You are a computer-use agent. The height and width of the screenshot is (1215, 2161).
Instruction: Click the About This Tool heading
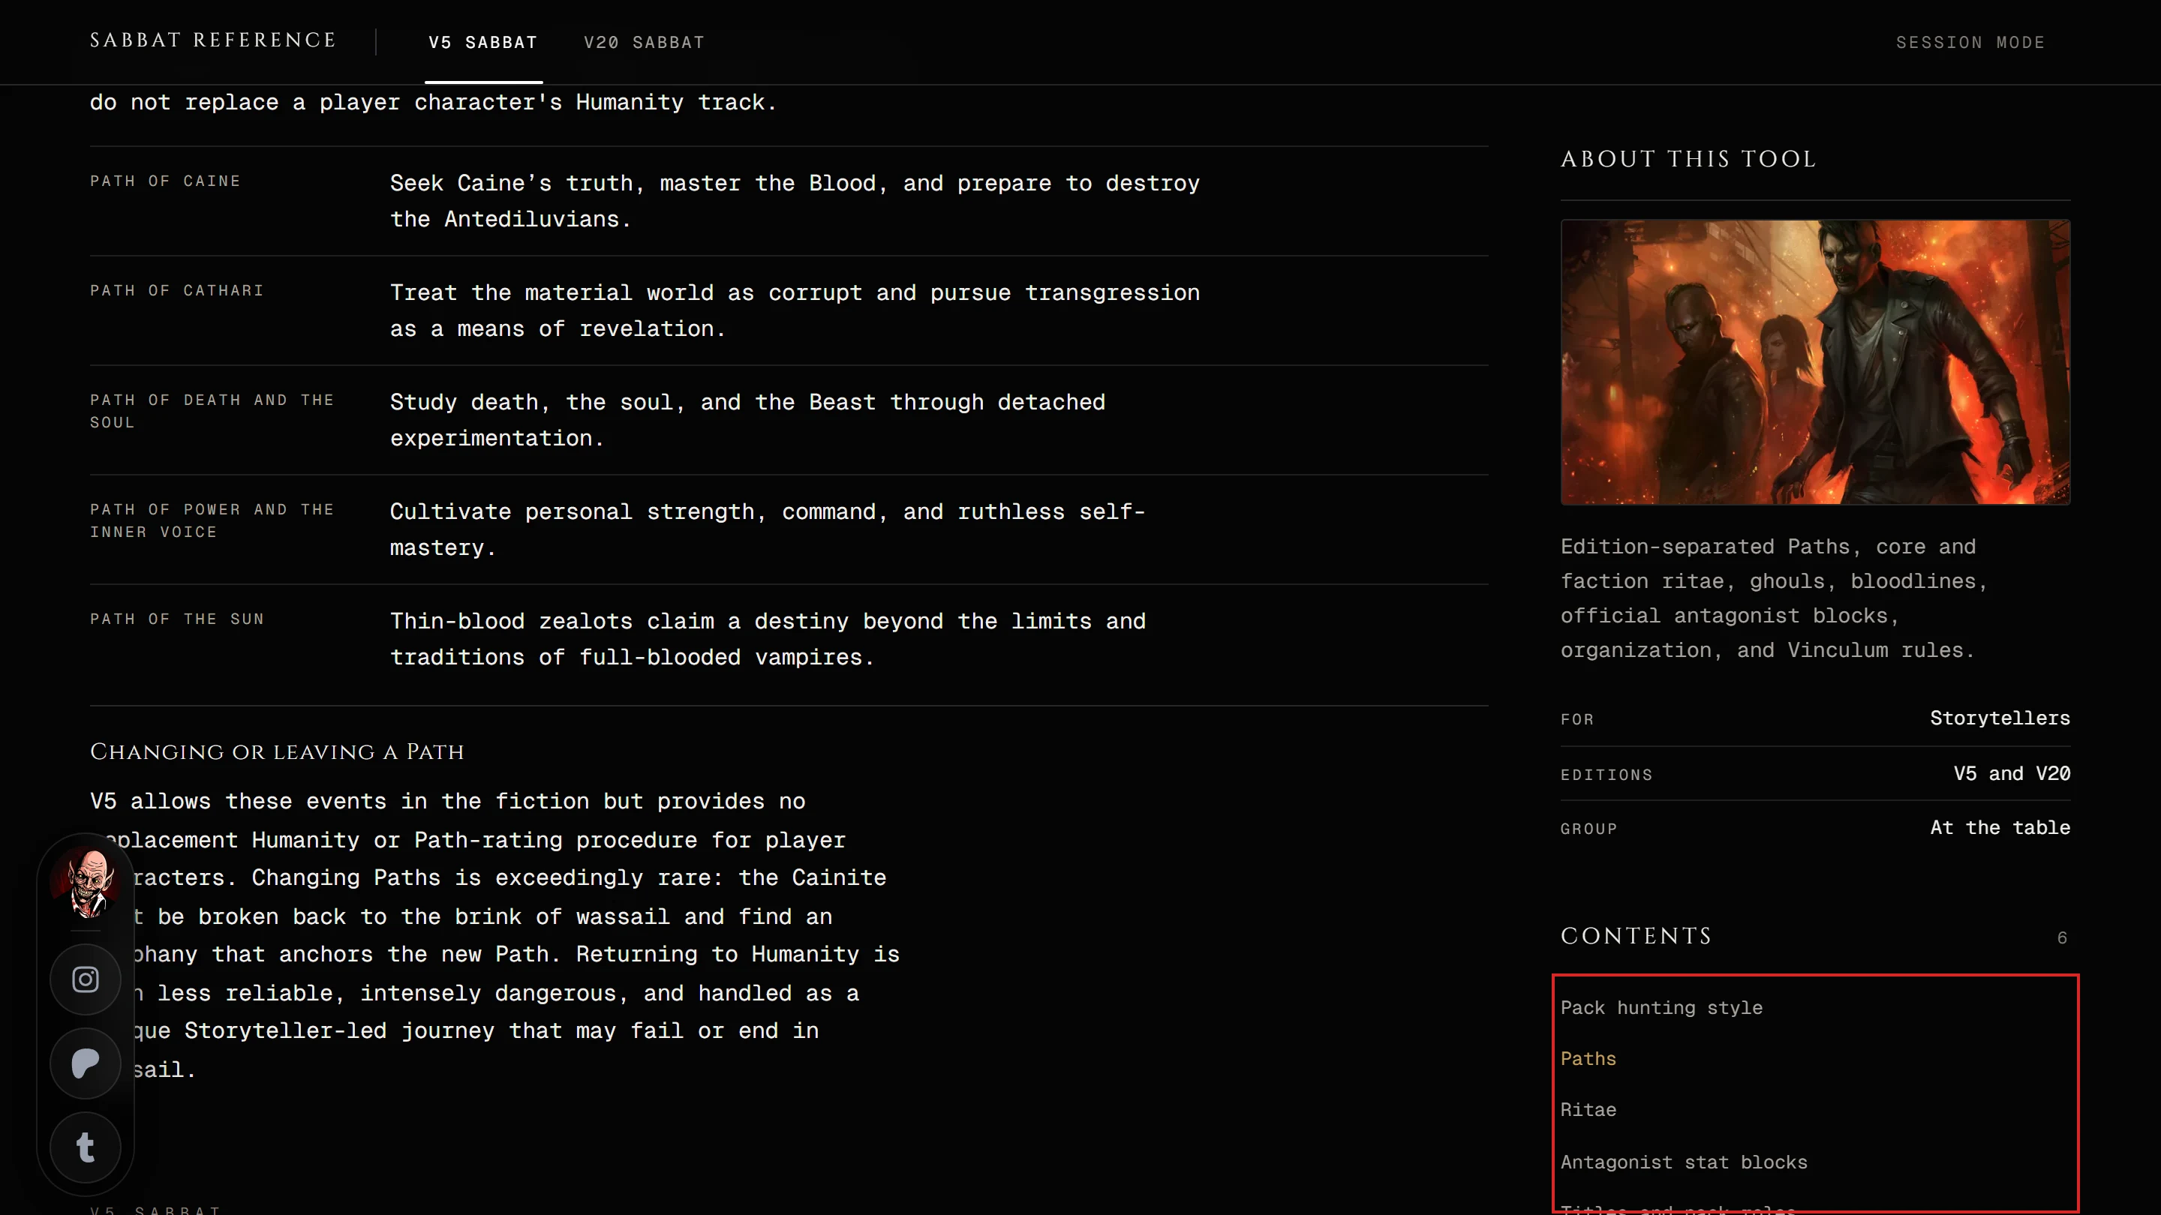[x=1689, y=159]
